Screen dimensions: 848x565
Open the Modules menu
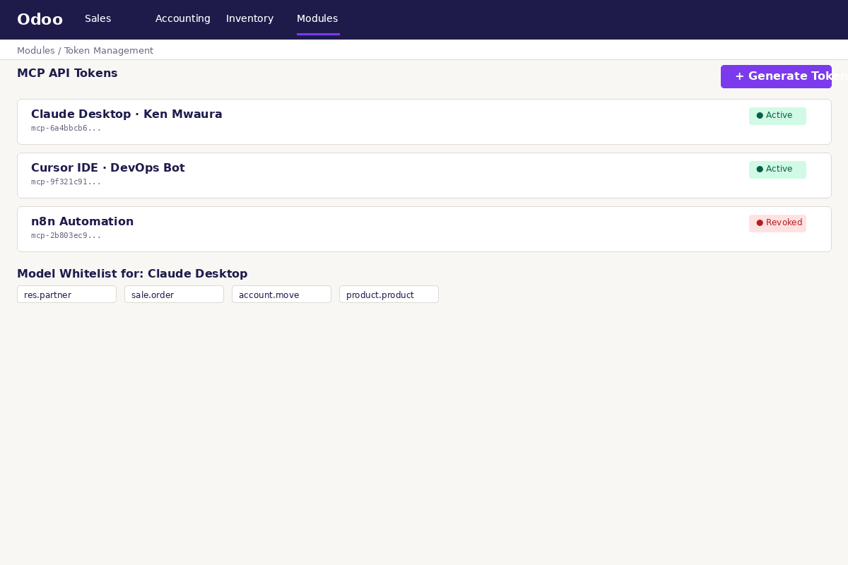[317, 18]
